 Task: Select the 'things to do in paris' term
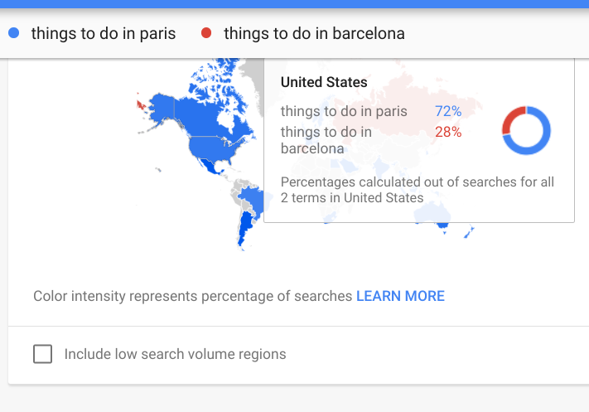[x=104, y=33]
